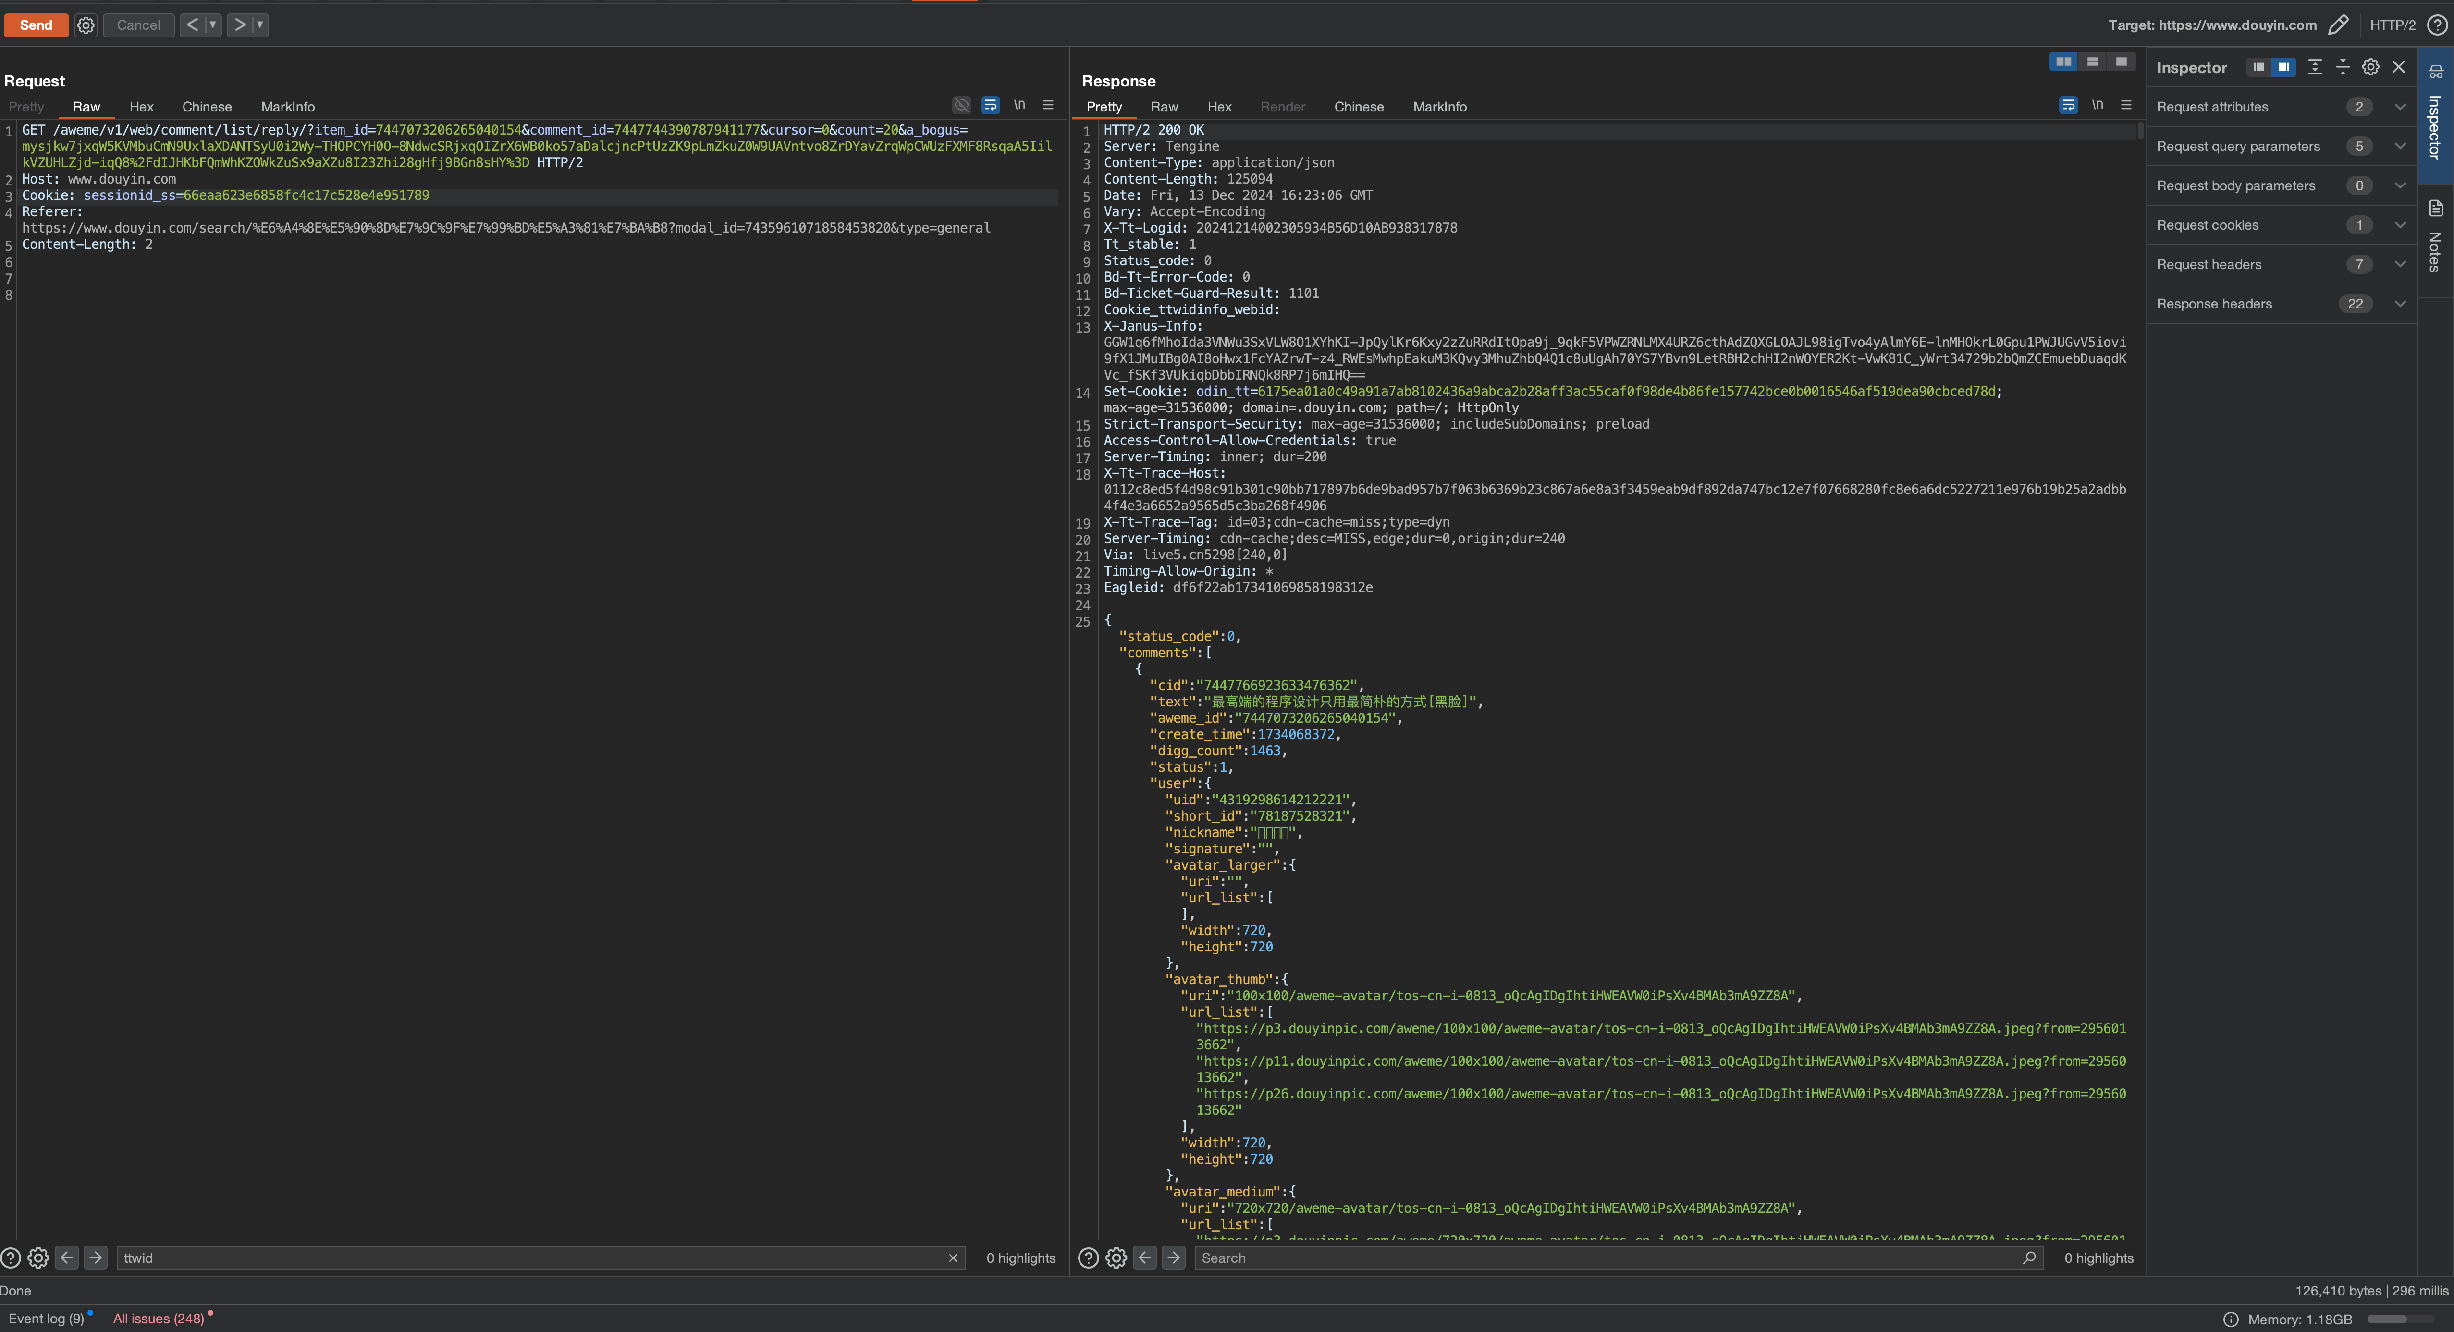Open Response editor hamburger menu
Image resolution: width=2454 pixels, height=1332 pixels.
tap(2126, 105)
